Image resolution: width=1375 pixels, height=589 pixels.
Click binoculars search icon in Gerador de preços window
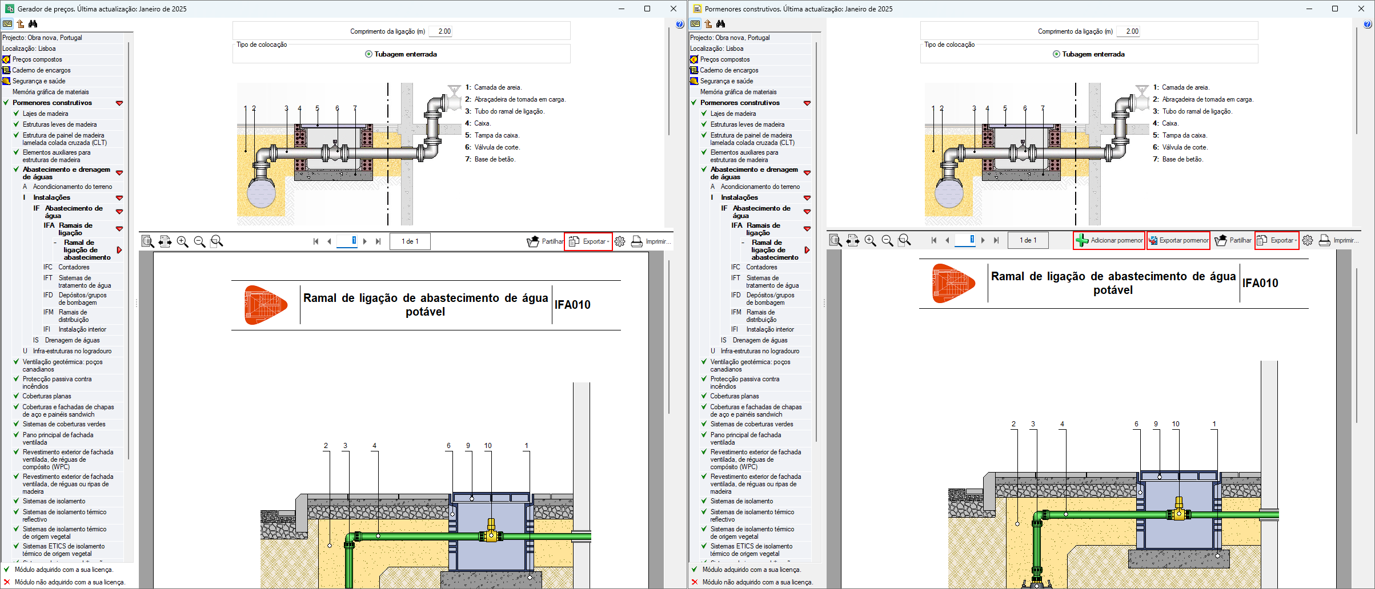tap(33, 24)
